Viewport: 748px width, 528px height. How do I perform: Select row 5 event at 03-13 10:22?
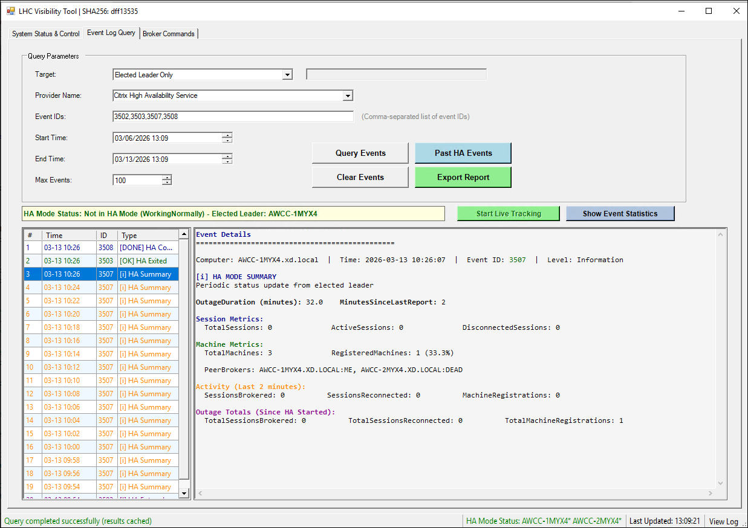pos(101,301)
